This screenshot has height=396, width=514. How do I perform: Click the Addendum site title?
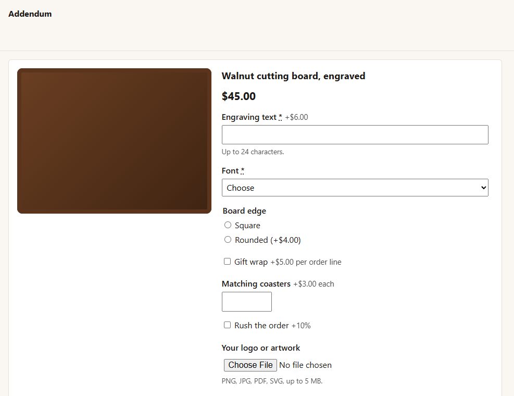(x=30, y=14)
